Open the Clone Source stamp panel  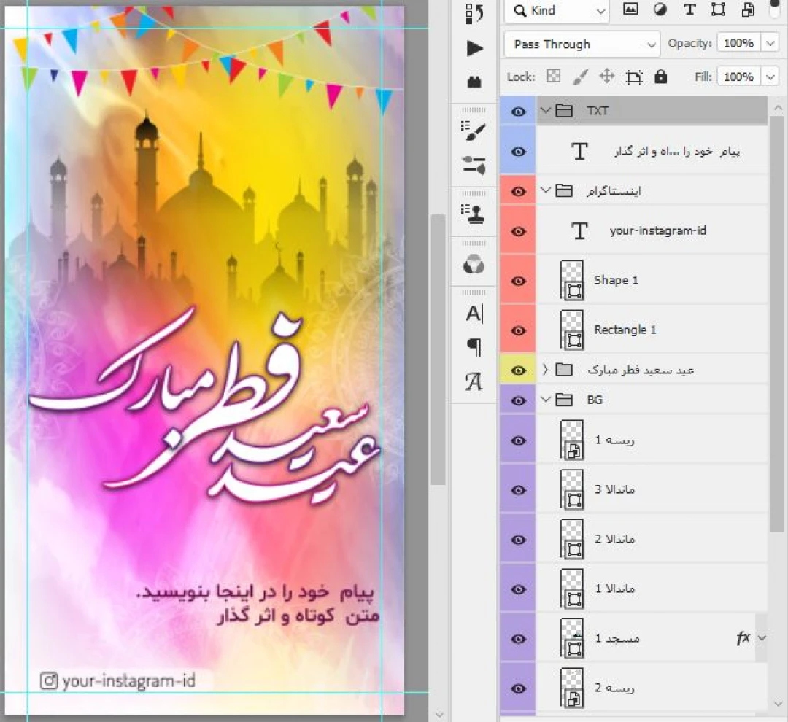pos(474,214)
